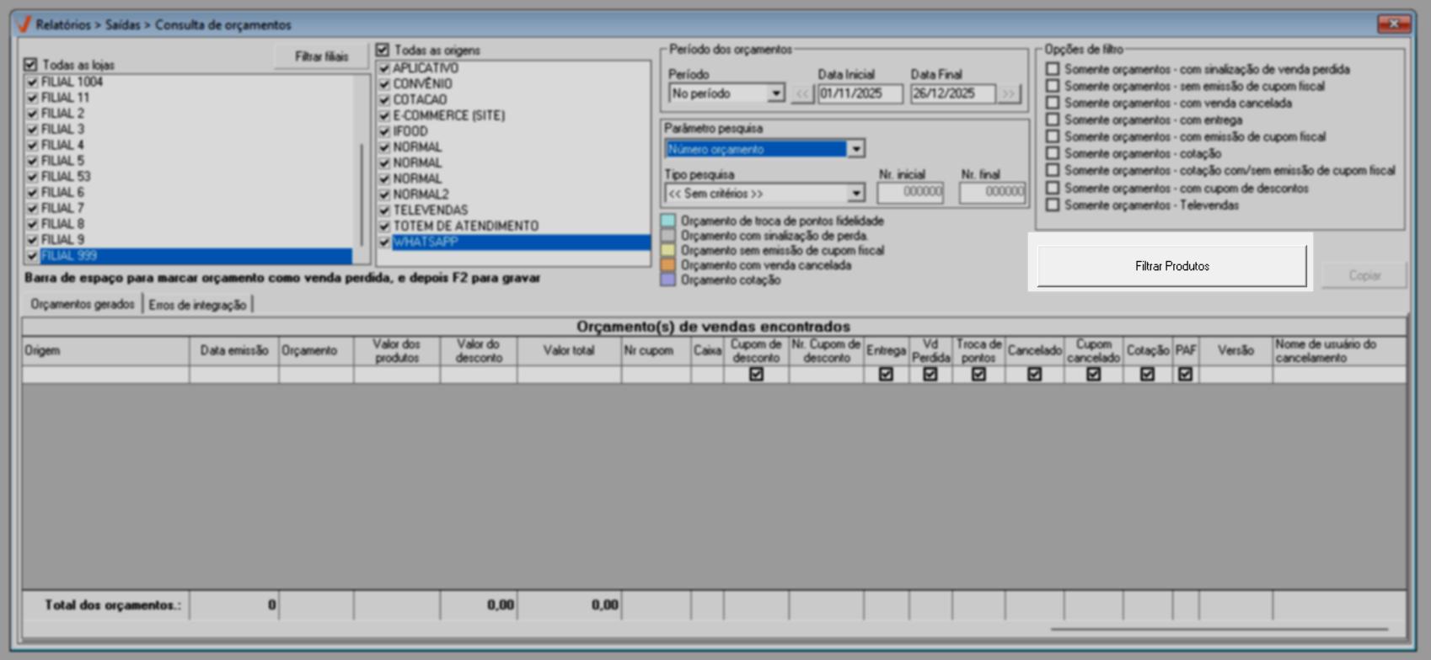Click the 'Nome de usuário do cancelamento' header
This screenshot has height=660, width=1431.
[x=1339, y=351]
